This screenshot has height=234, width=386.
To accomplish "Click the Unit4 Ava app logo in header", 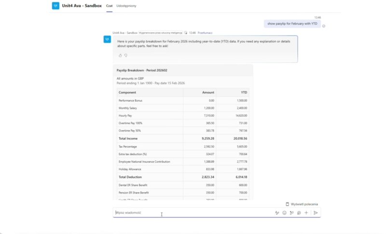I will pyautogui.click(x=55, y=6).
